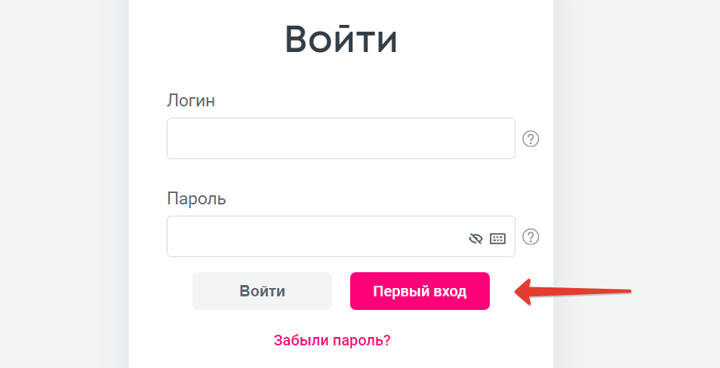Click the large Войти page heading
Screen dimensions: 720x368
(x=341, y=40)
